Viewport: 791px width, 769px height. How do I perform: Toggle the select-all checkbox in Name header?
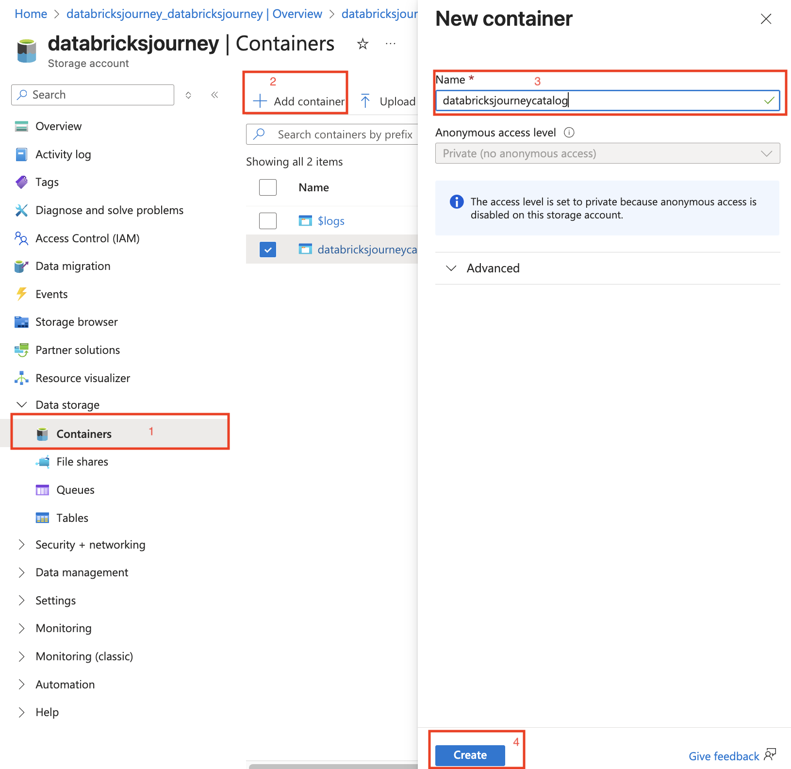[x=268, y=187]
